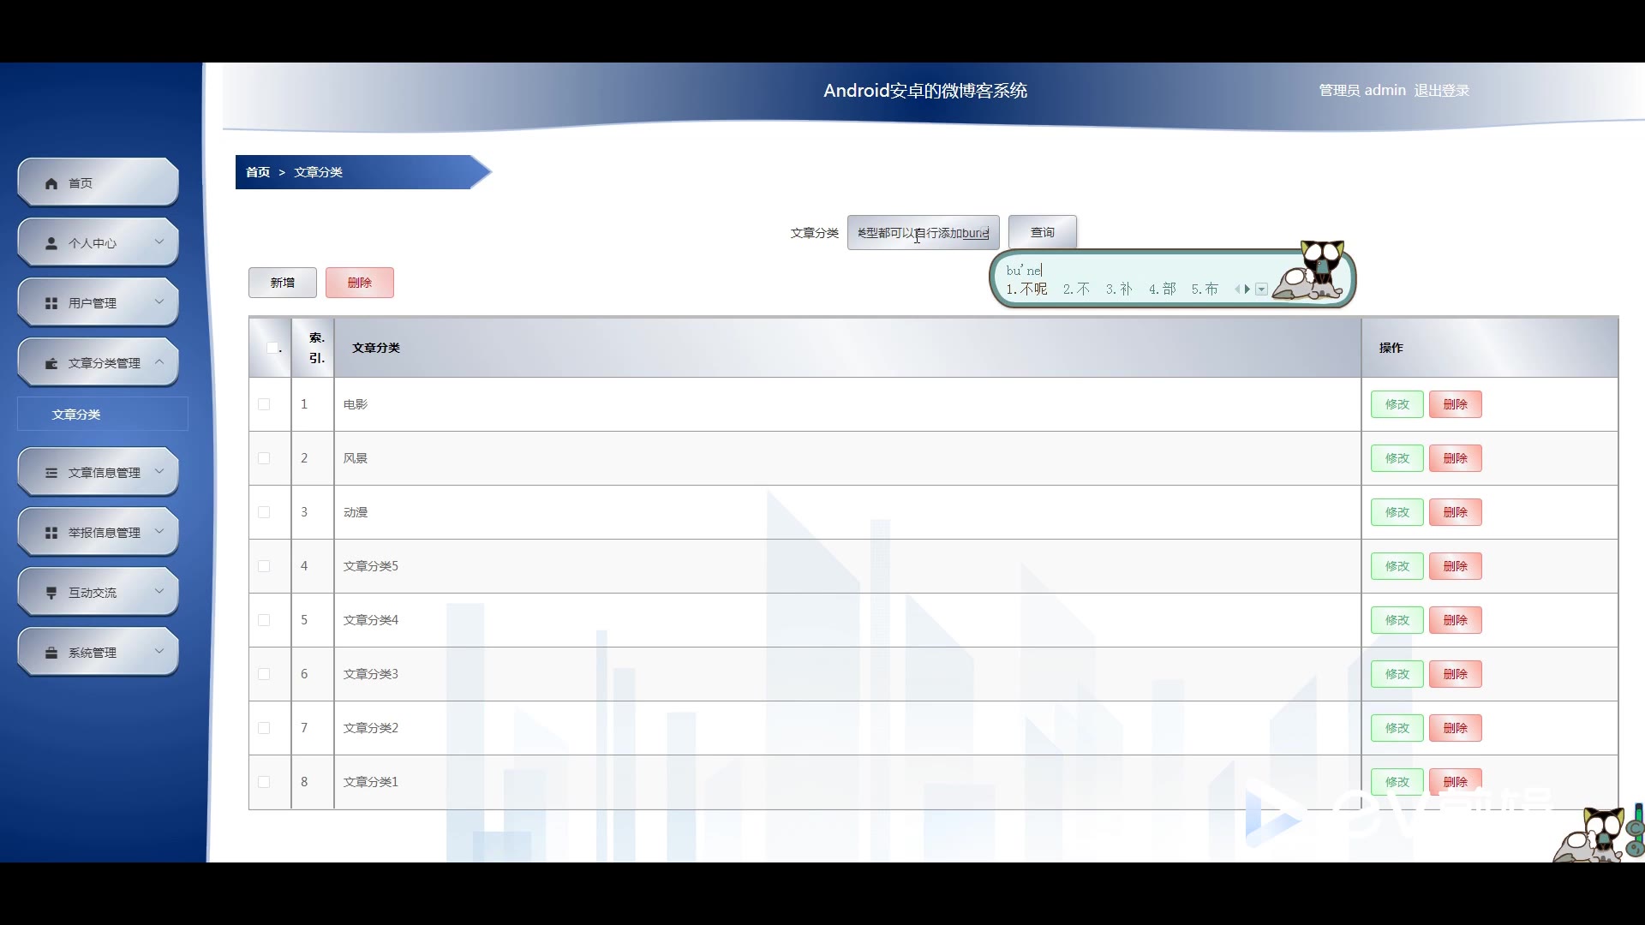Image resolution: width=1645 pixels, height=925 pixels.
Task: Focus the 文章分类 search input field
Action: 923,233
